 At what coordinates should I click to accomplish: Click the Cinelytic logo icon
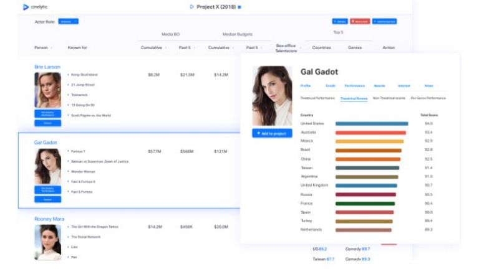point(26,7)
